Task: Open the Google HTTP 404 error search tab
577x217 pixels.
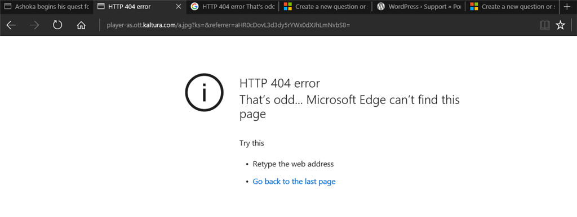Action: pyautogui.click(x=233, y=7)
